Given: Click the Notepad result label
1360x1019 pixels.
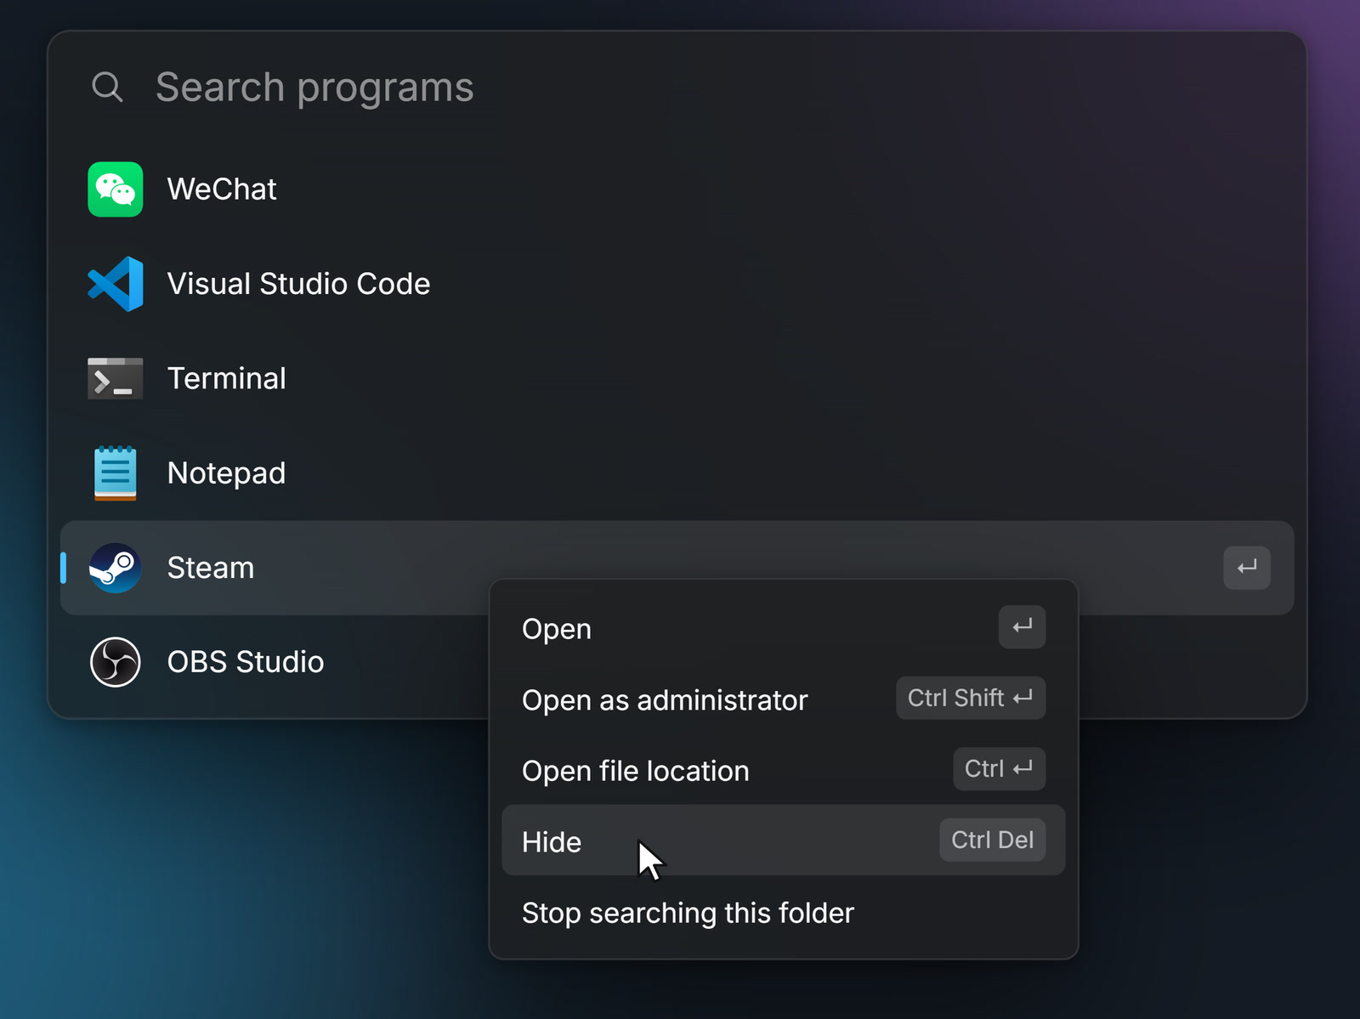Looking at the screenshot, I should [227, 473].
